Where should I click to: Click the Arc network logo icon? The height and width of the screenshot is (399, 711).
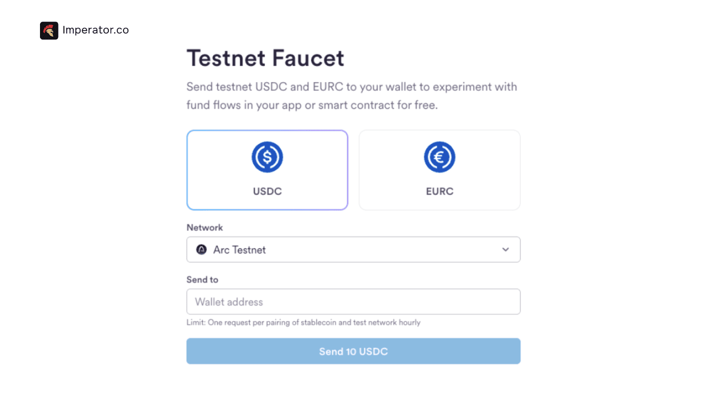click(201, 250)
